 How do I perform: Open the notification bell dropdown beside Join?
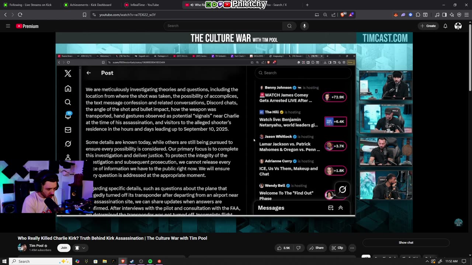(x=80, y=248)
